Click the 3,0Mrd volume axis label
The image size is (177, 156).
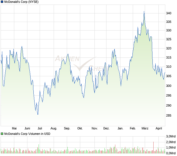pyautogui.click(x=171, y=136)
